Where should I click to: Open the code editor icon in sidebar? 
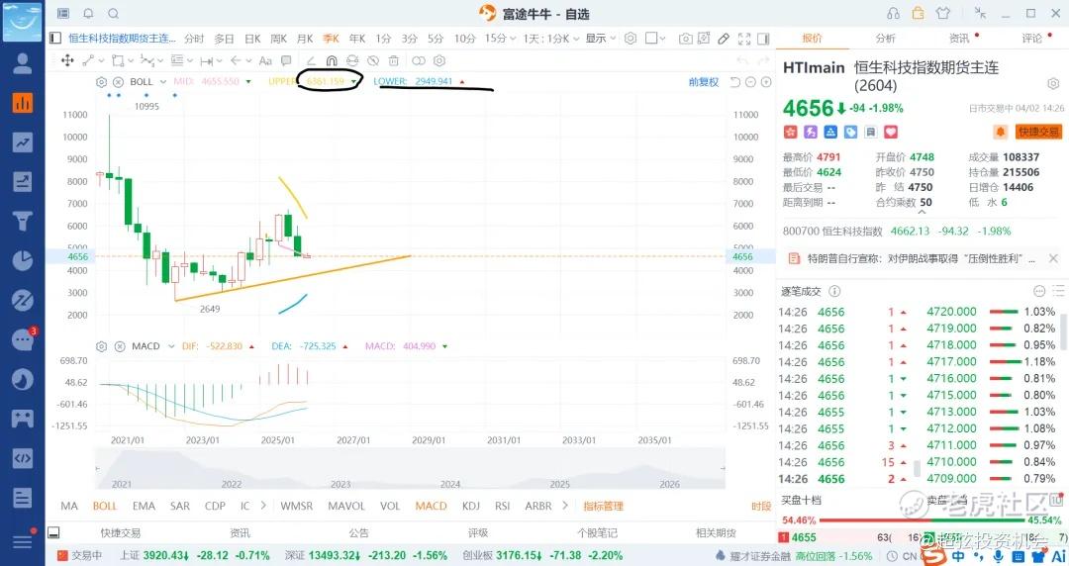coord(23,458)
